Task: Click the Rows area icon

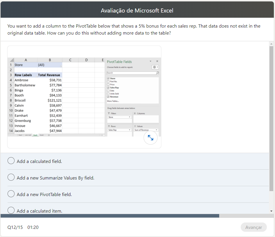Action: (109, 126)
